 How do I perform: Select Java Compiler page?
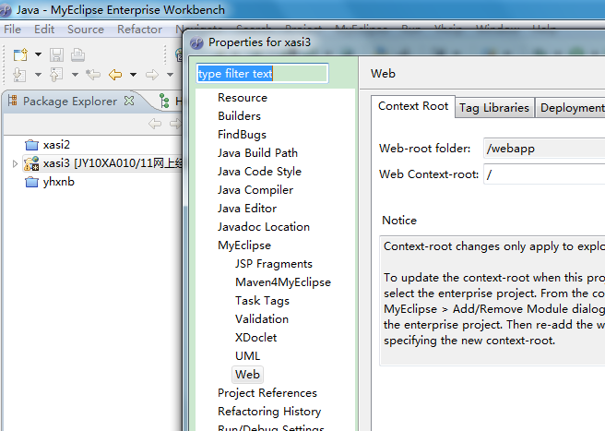pyautogui.click(x=255, y=190)
